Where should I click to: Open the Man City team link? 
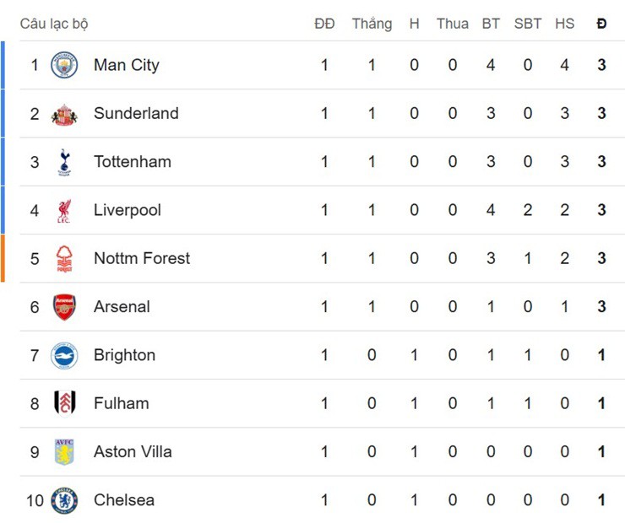point(126,65)
